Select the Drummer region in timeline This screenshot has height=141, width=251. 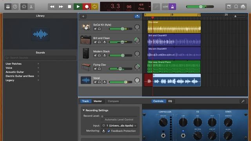point(174,27)
